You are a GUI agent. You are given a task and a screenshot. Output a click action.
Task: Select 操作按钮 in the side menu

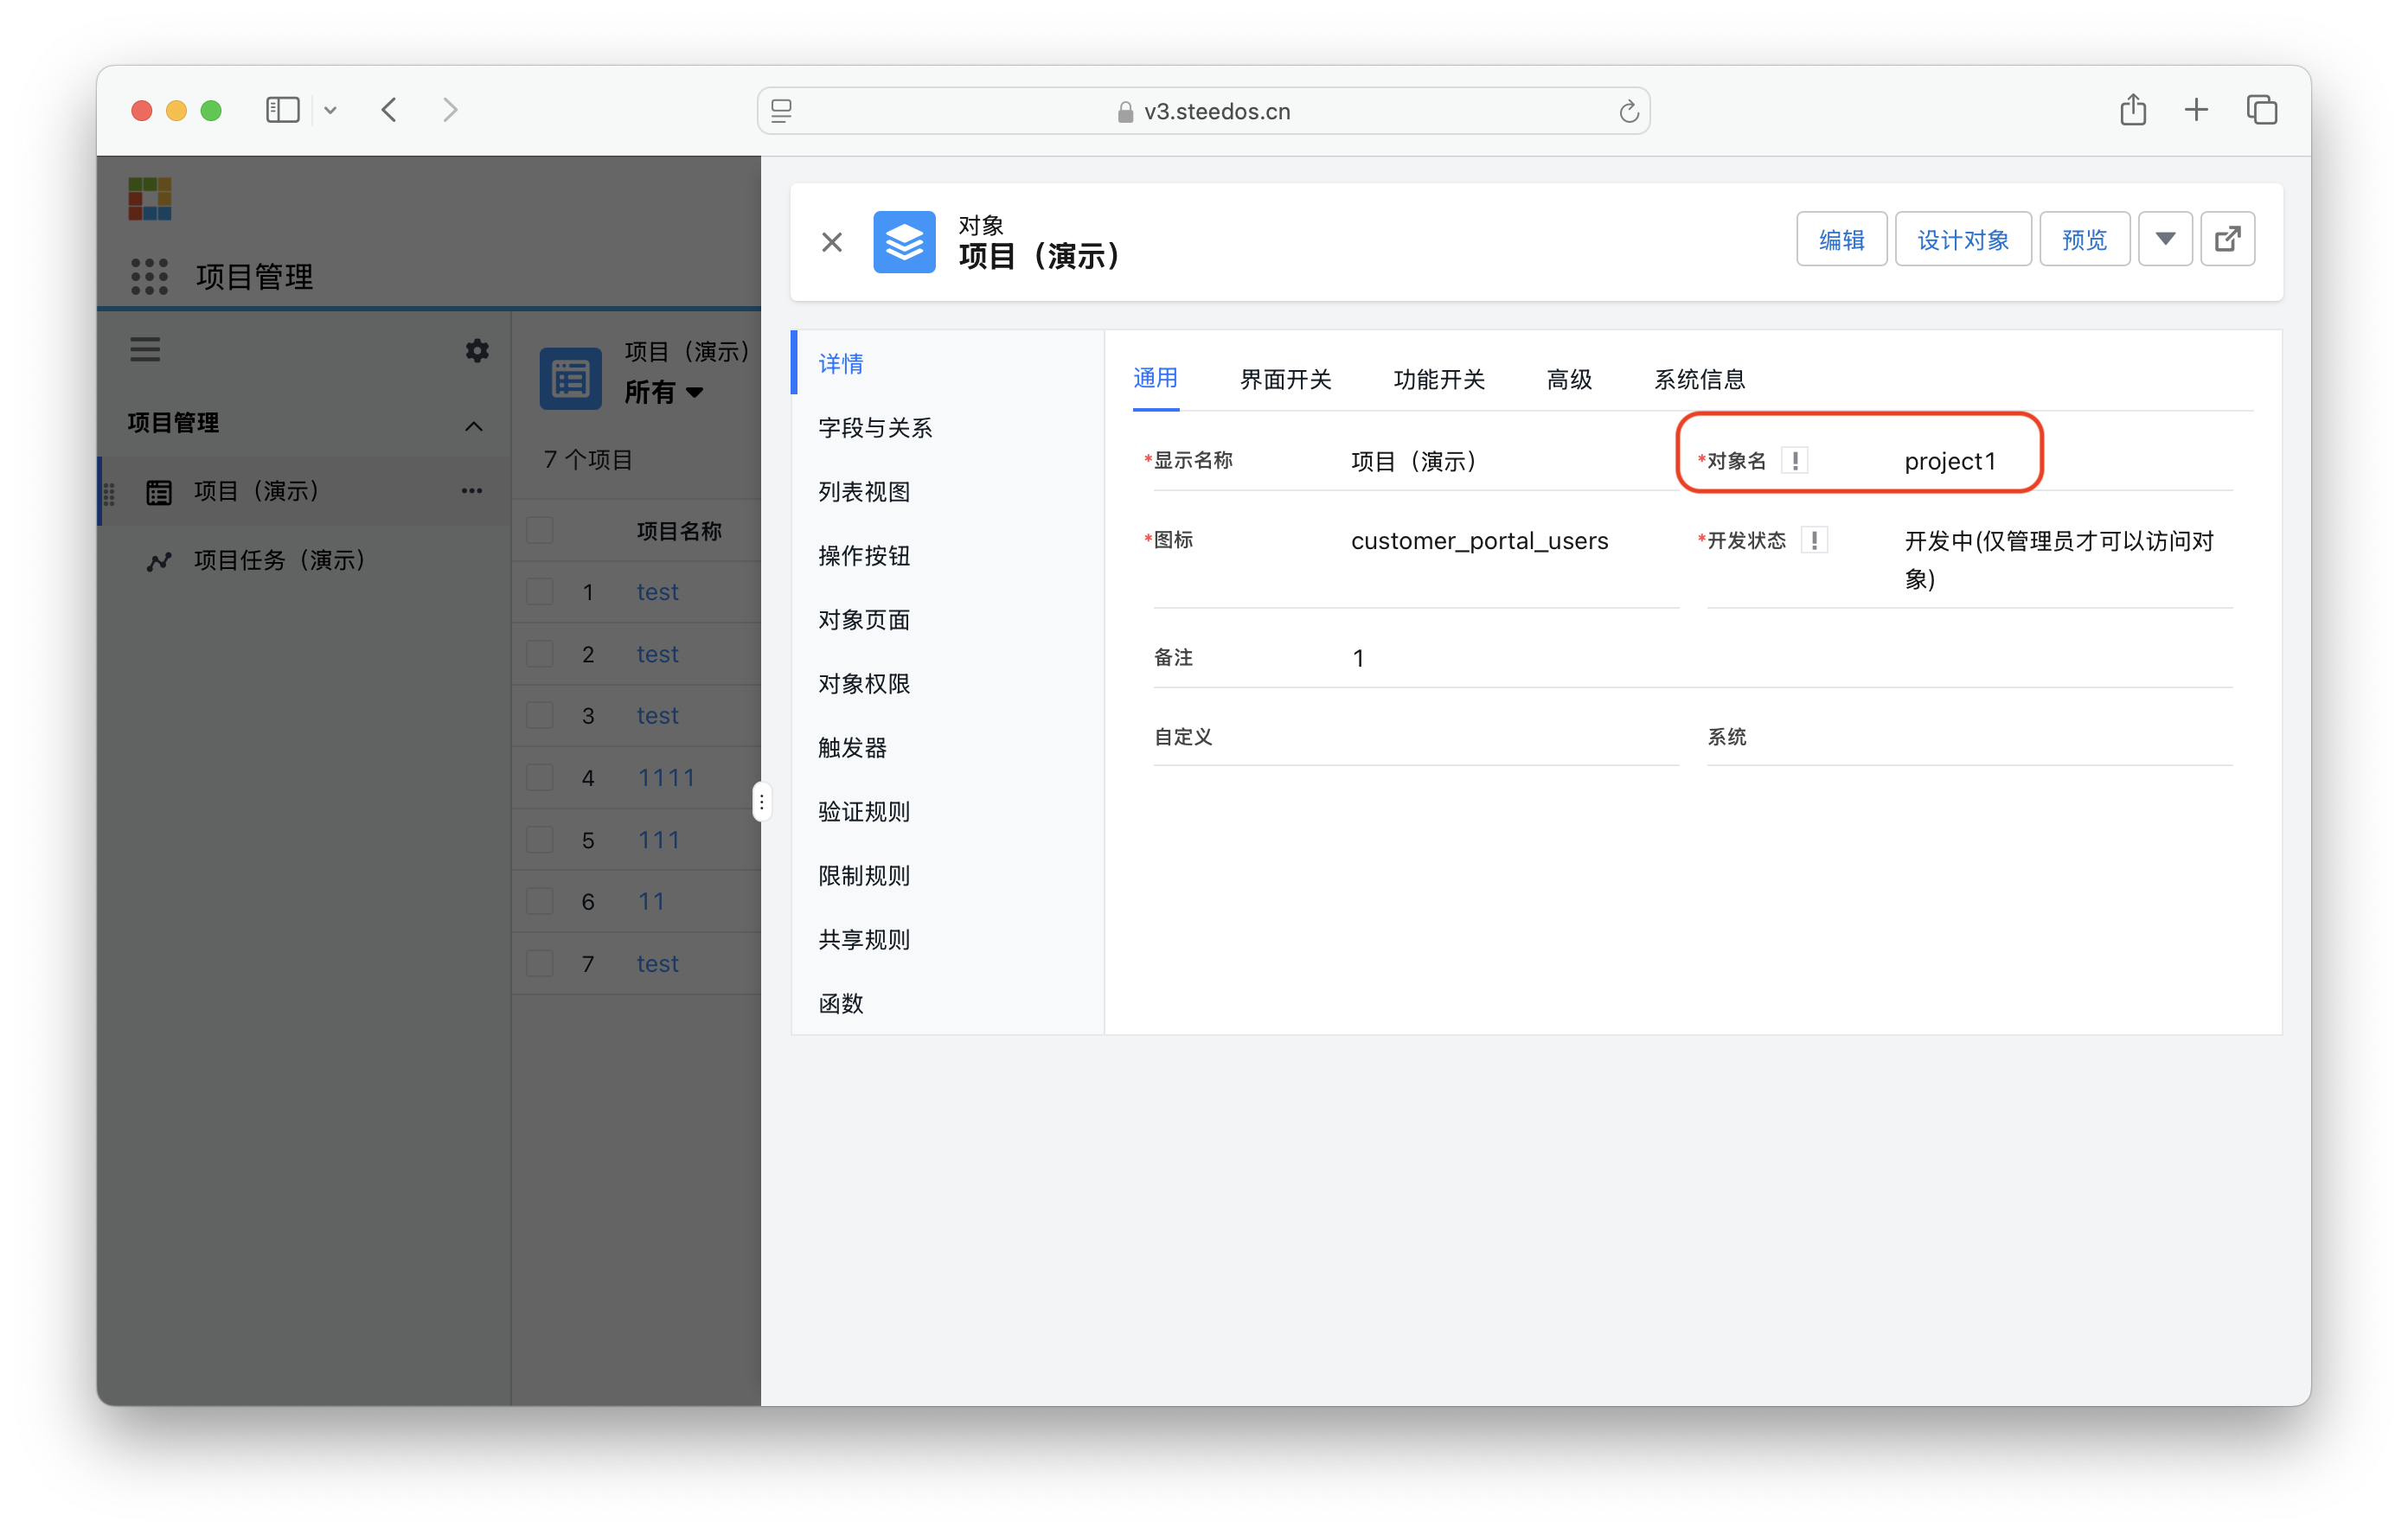948,555
